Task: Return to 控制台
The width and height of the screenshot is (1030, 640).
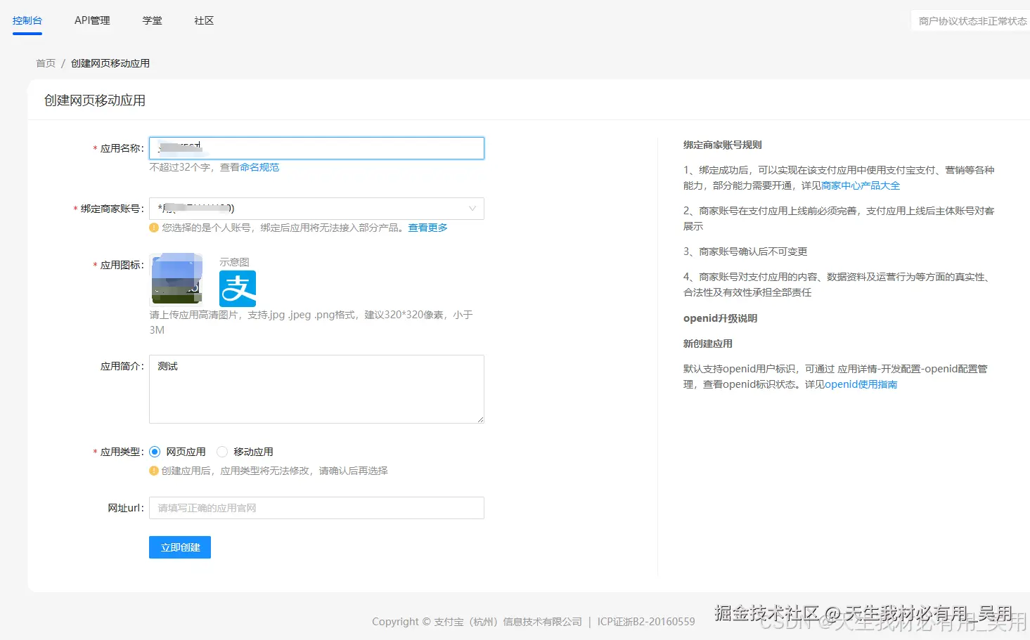Action: point(27,20)
